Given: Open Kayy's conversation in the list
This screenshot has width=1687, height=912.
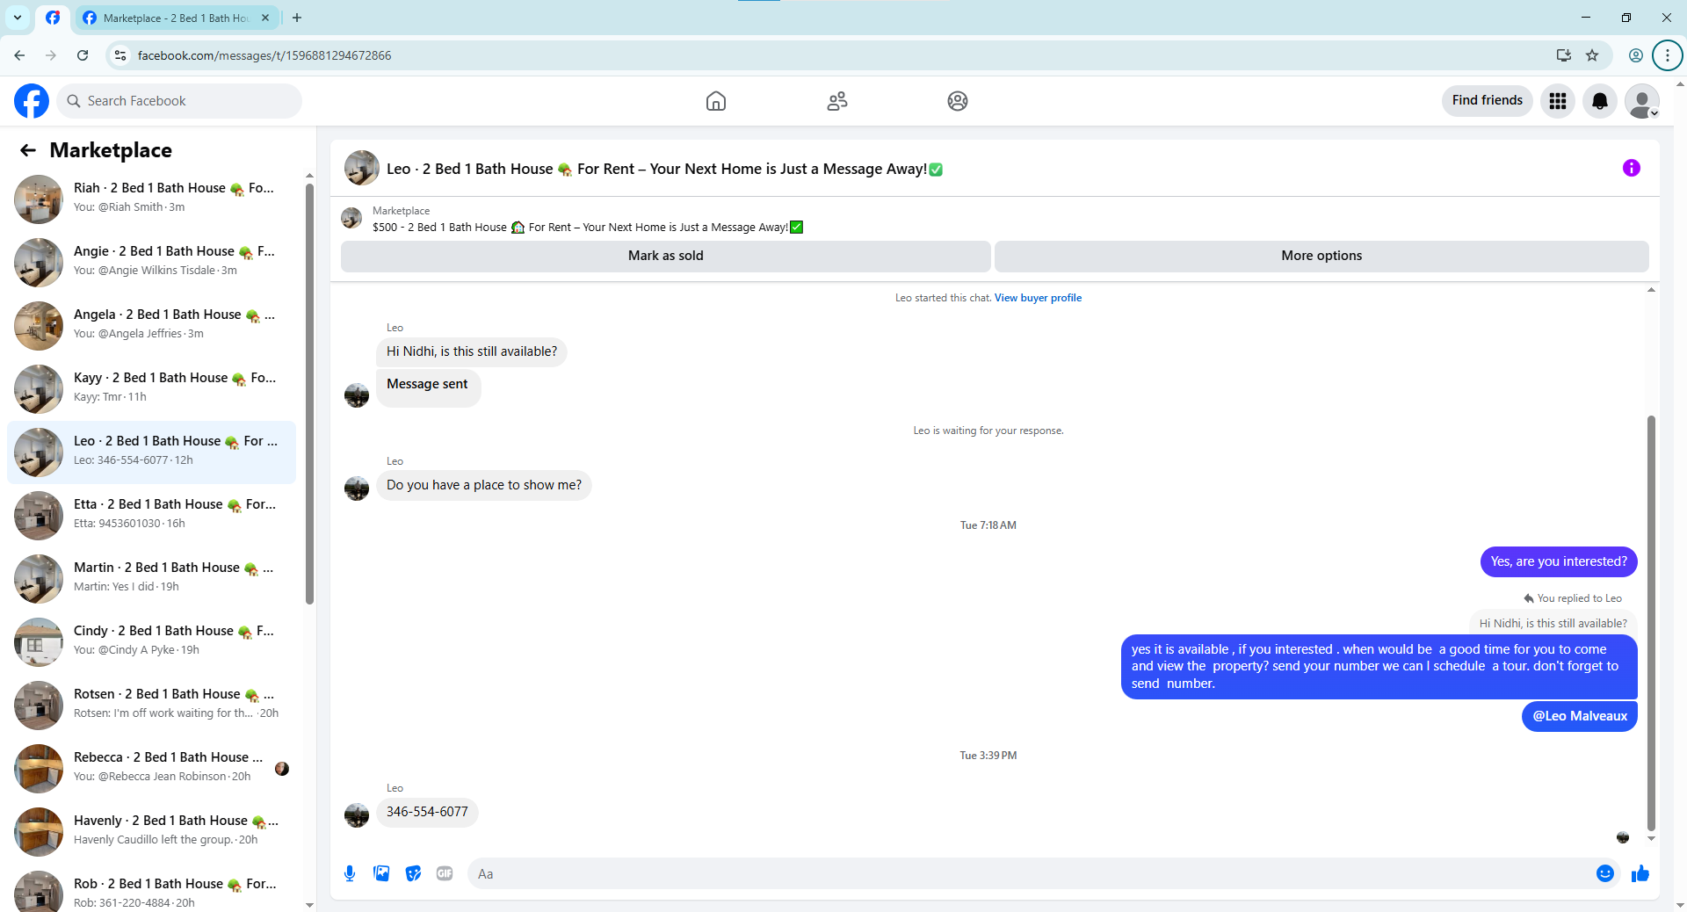Looking at the screenshot, I should click(x=152, y=388).
